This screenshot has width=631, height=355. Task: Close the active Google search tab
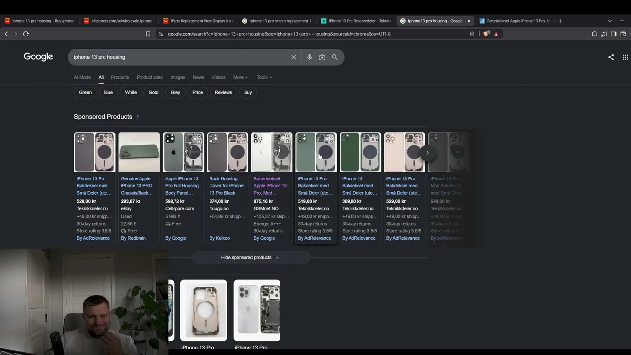[x=469, y=21]
